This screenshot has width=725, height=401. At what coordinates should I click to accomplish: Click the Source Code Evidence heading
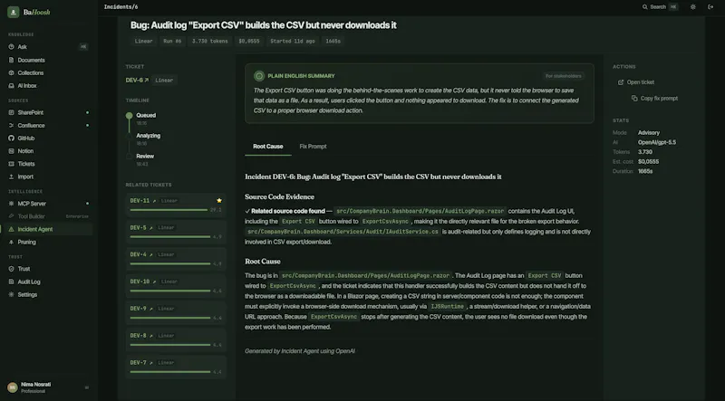[x=279, y=196]
